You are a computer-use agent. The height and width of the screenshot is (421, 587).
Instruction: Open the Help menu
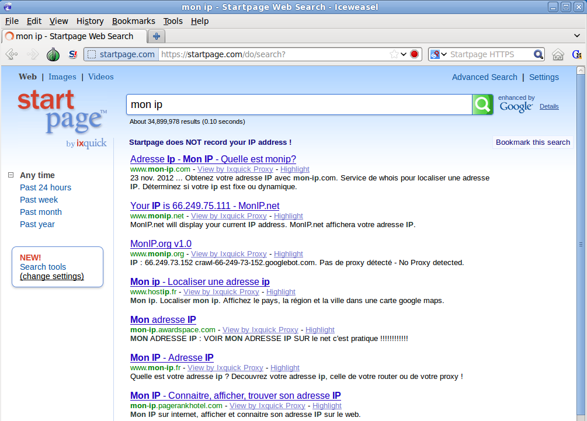200,22
